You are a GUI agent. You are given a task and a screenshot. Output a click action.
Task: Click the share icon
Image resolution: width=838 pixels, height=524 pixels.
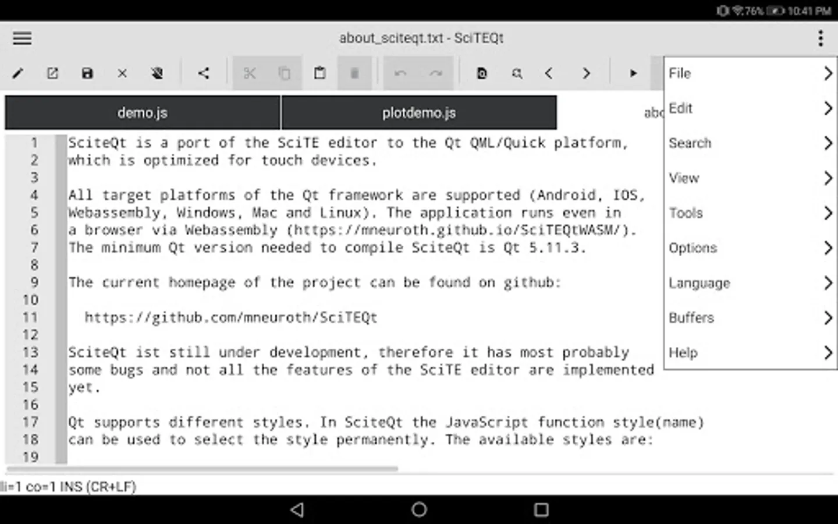tap(203, 73)
